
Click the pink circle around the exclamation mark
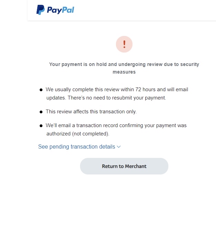124,44
